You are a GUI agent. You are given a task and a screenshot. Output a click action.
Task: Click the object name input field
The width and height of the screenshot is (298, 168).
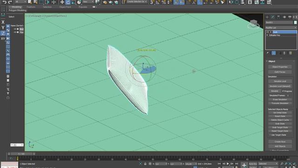tap(279, 22)
